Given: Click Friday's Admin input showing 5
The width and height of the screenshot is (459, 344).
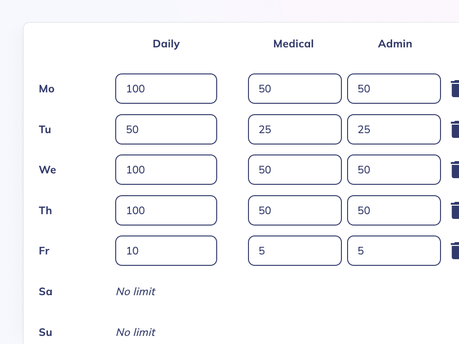Looking at the screenshot, I should (x=394, y=251).
